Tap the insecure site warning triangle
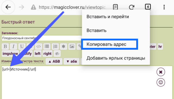The width and height of the screenshot is (174, 99). click(33, 7)
